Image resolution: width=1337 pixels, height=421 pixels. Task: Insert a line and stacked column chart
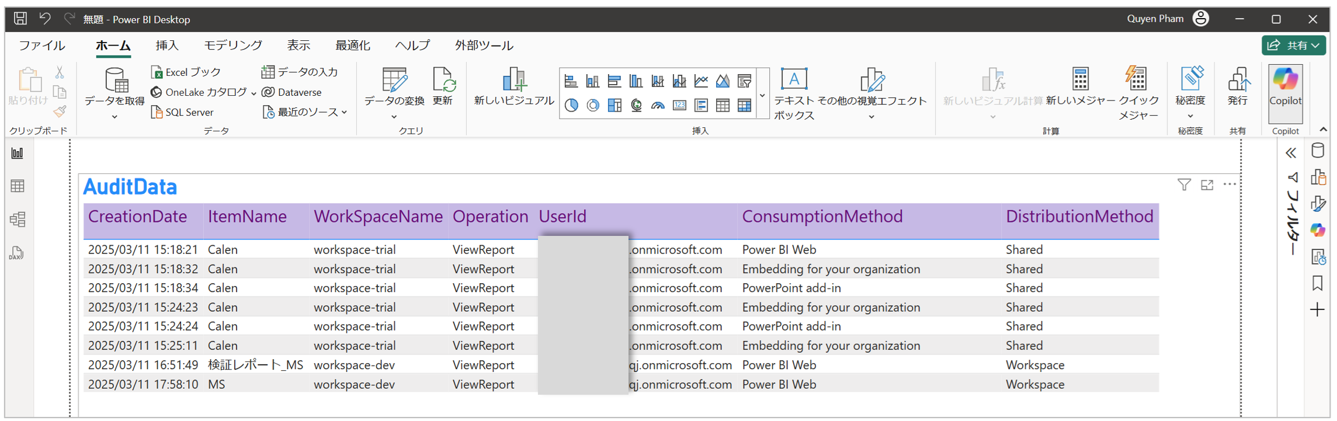click(x=658, y=81)
